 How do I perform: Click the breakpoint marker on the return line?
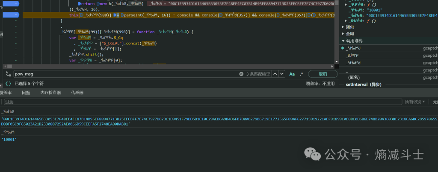pos(11,3)
